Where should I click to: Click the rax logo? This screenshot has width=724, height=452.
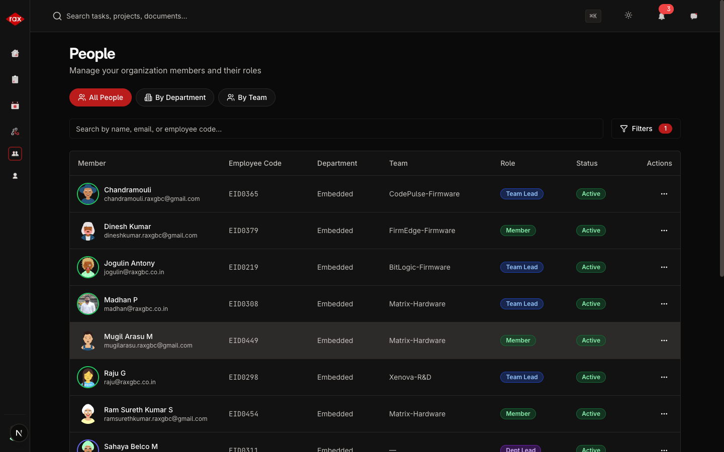click(15, 19)
